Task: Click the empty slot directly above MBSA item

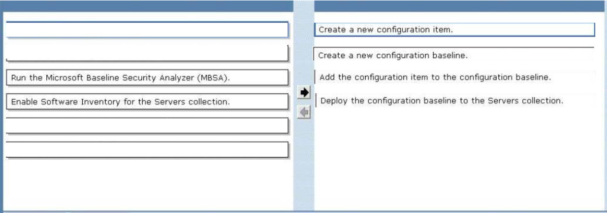Action: point(147,53)
